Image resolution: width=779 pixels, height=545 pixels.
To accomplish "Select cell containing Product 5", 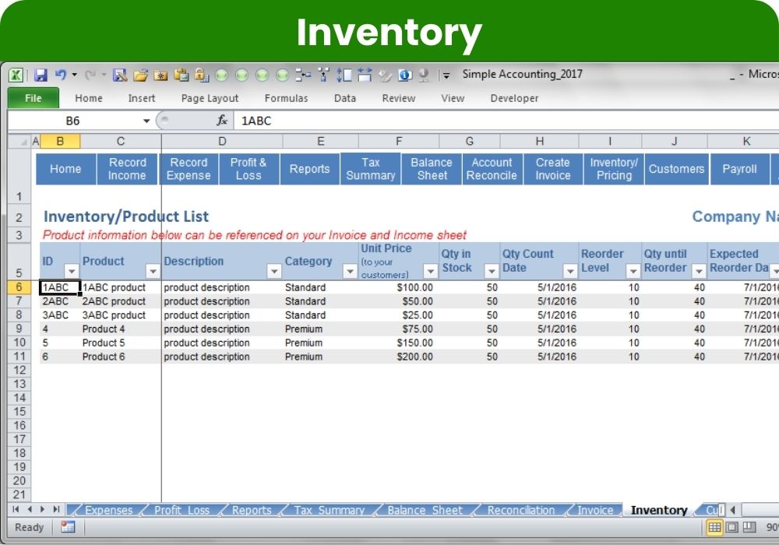I will coord(104,343).
